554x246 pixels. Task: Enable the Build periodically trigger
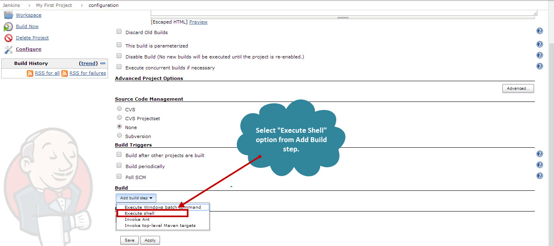(119, 165)
